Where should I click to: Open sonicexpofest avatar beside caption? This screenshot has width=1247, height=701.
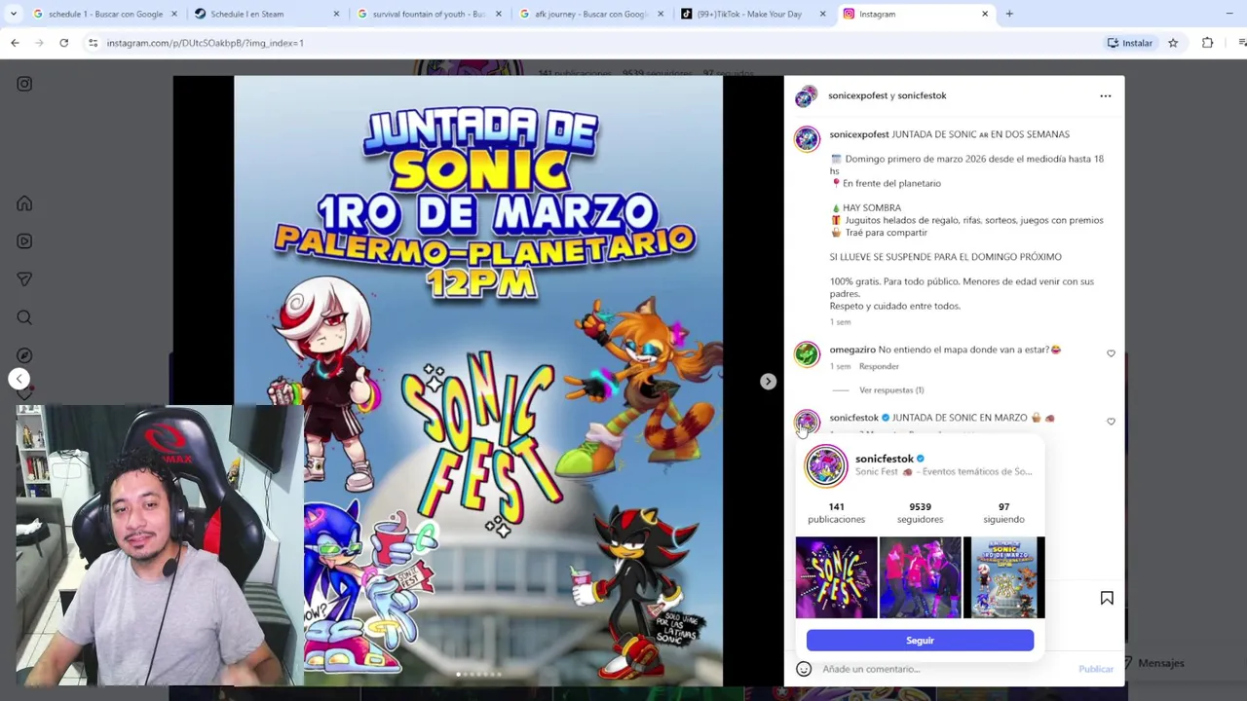(x=807, y=139)
